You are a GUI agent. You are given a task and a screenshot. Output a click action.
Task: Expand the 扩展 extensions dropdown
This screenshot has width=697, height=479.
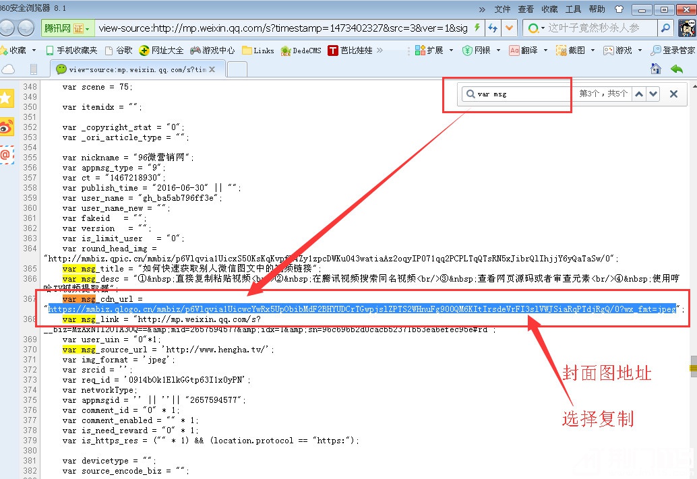point(451,51)
